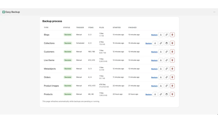This screenshot has height=123, width=218.
Task: Copy link for Product images backup
Action: click(x=166, y=86)
